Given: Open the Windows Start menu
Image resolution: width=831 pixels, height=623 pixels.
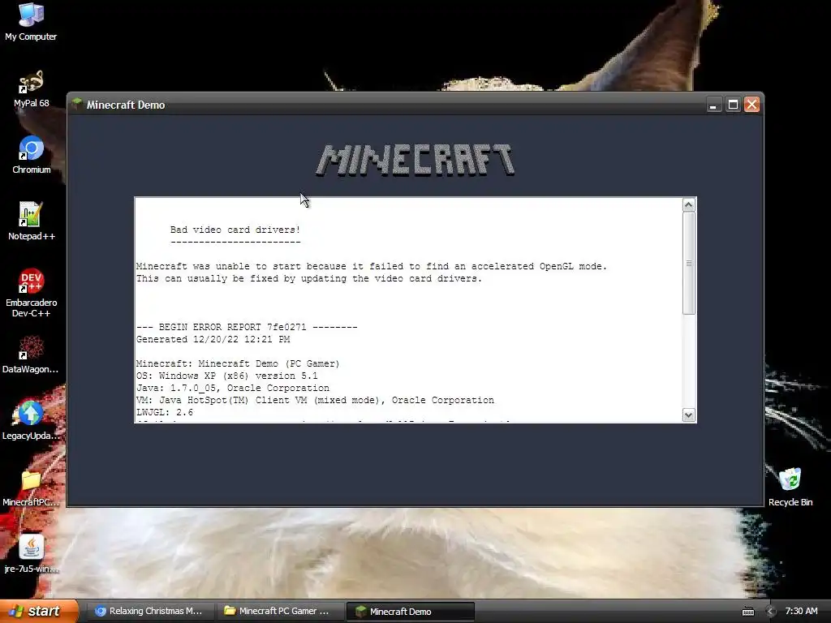Looking at the screenshot, I should tap(39, 611).
